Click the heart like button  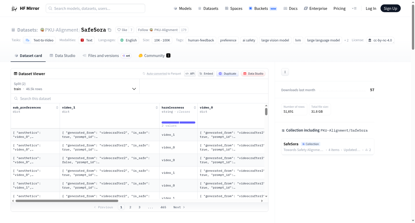[122, 30]
